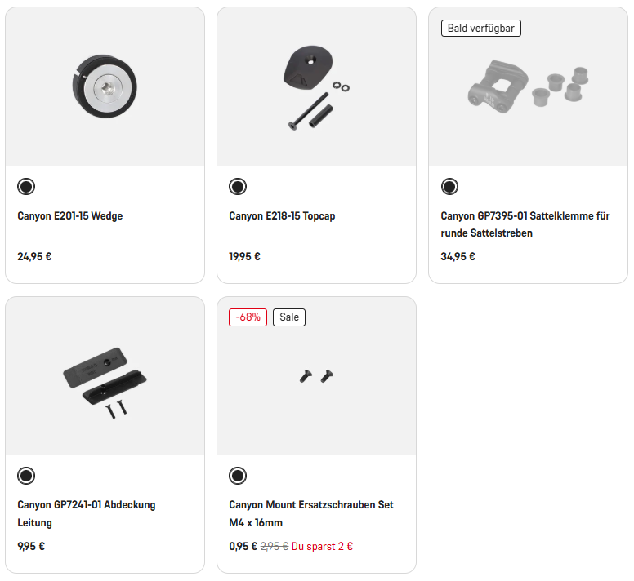
Task: Click the -68% discount badge
Action: tap(248, 317)
